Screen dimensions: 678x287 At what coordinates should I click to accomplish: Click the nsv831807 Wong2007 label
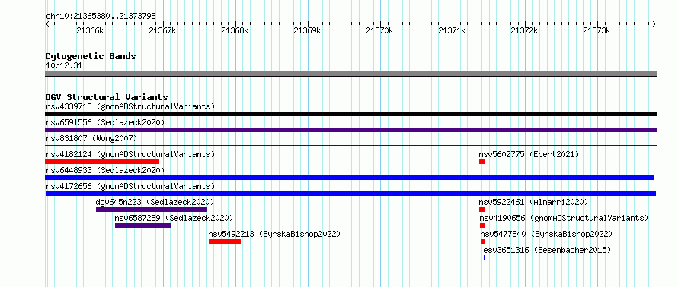click(x=91, y=138)
